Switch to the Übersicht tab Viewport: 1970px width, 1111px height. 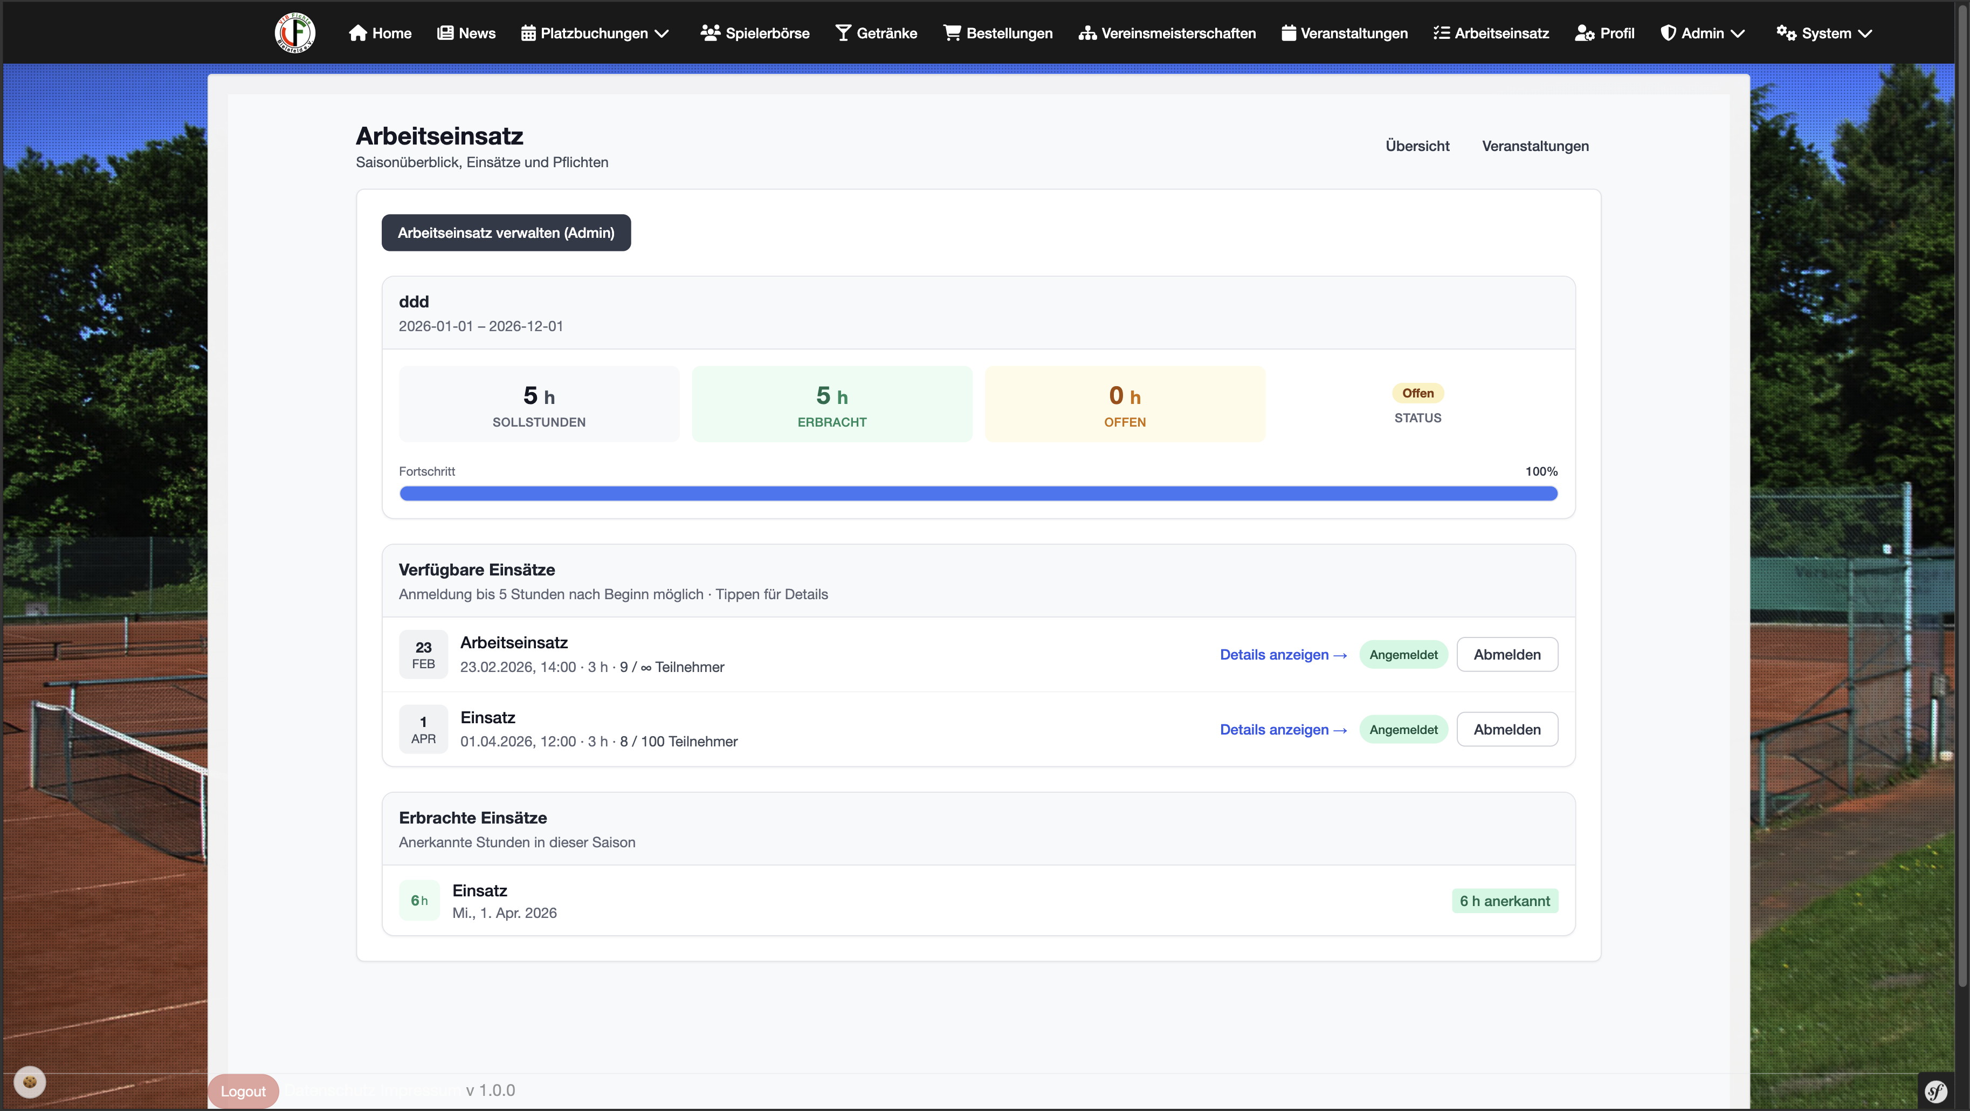click(x=1417, y=146)
